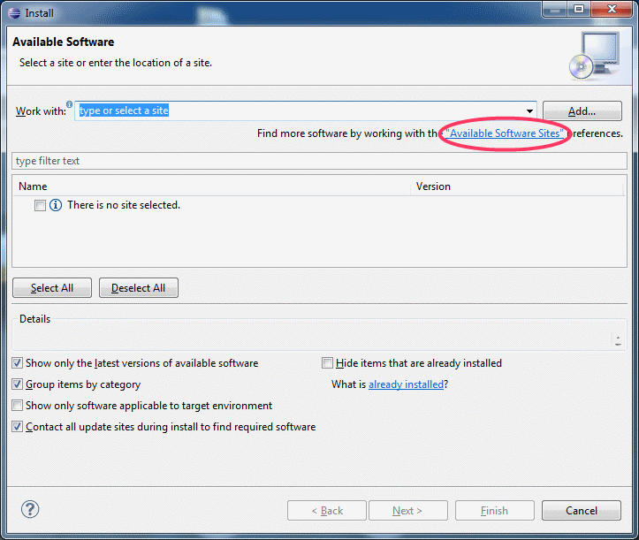The image size is (639, 540).
Task: Enable Show only software applicable to target environment
Action: [17, 405]
